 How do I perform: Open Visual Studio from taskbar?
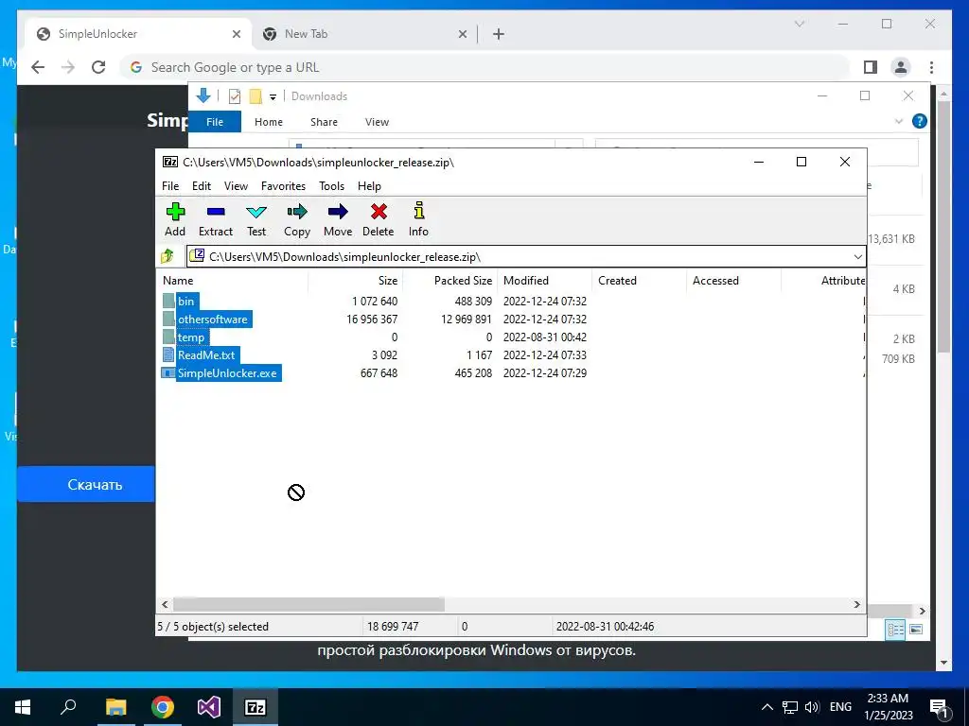coord(209,707)
